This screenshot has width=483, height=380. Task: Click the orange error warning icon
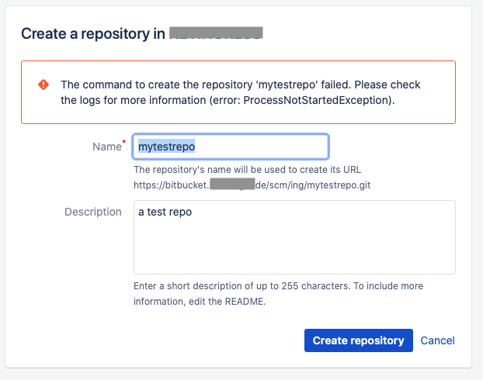coord(43,85)
